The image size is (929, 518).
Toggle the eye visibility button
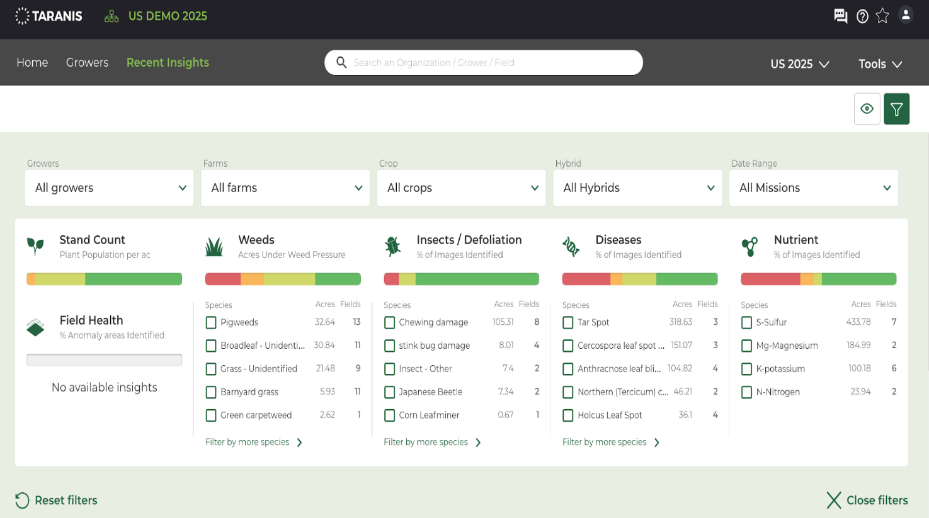(867, 109)
